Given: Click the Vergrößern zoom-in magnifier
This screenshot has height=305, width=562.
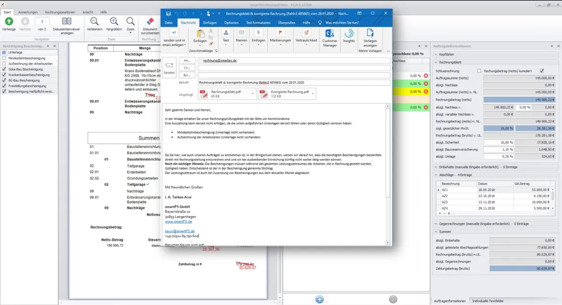Looking at the screenshot, I should tap(114, 22).
